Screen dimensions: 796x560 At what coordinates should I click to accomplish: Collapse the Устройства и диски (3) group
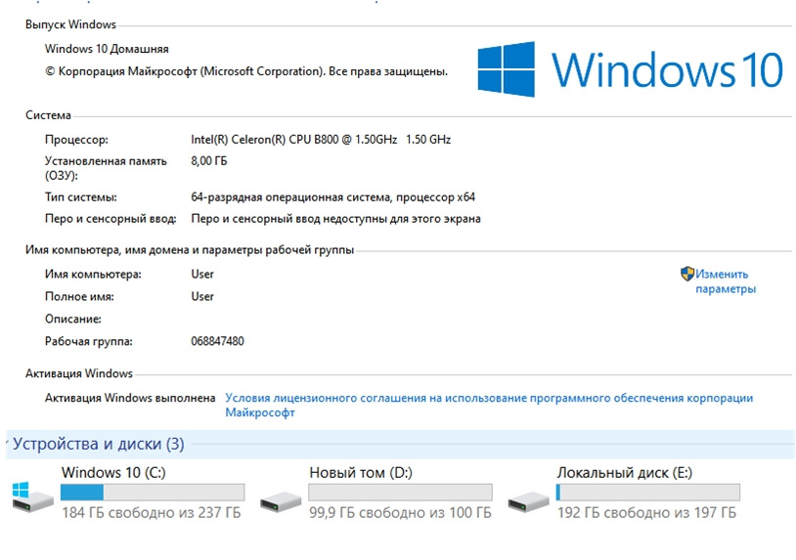[x=12, y=445]
